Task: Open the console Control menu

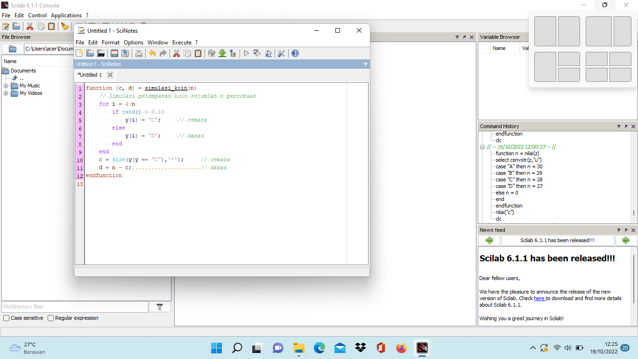Action: point(37,15)
